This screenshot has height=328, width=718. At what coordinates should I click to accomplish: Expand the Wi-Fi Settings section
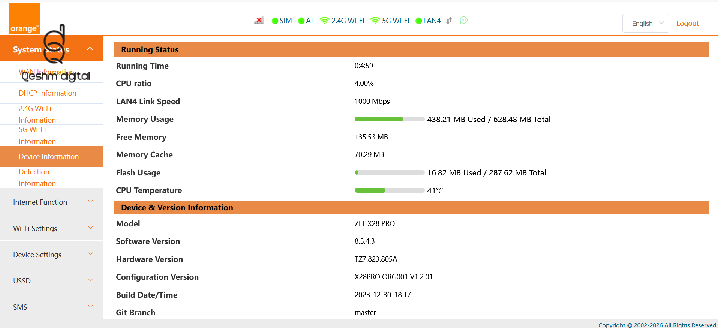click(x=52, y=228)
